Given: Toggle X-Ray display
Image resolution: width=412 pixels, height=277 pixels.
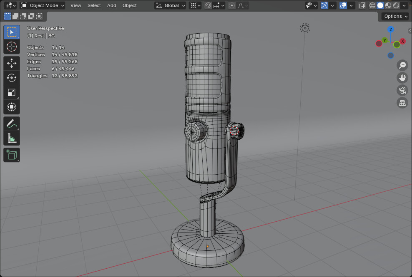Looking at the screenshot, I should pyautogui.click(x=362, y=5).
